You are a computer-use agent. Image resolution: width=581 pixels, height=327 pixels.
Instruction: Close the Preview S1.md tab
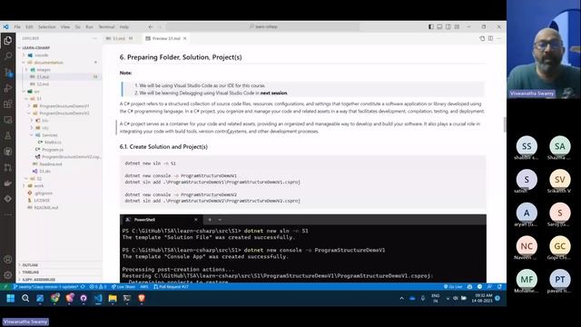tap(184, 38)
